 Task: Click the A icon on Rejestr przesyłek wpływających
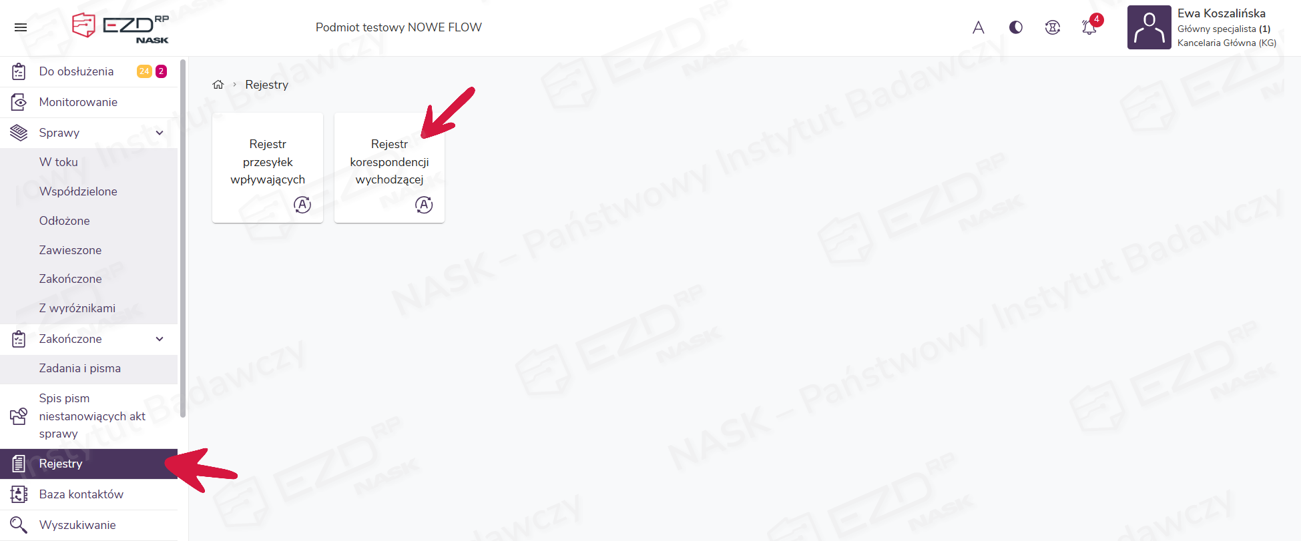coord(302,205)
